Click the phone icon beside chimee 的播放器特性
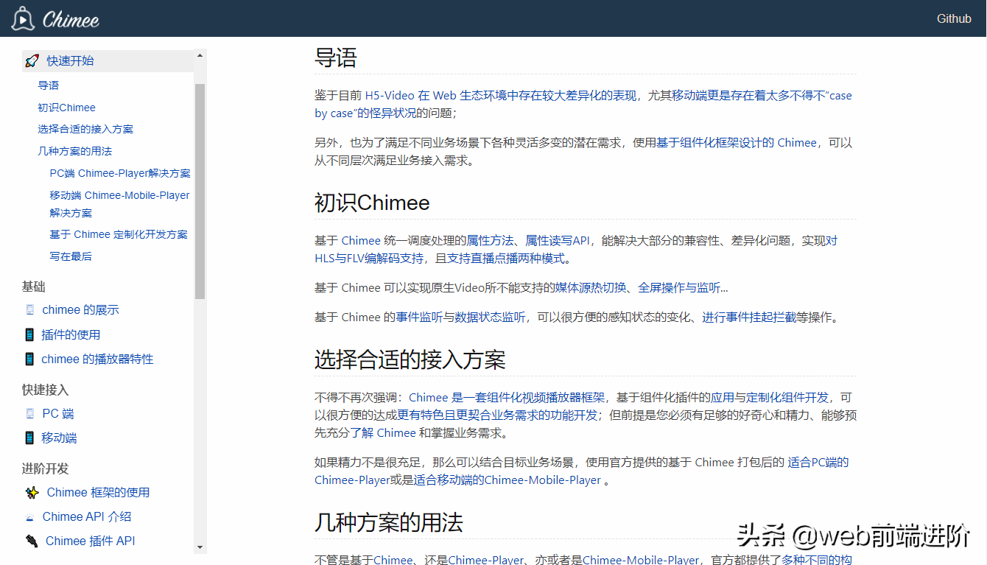Image resolution: width=987 pixels, height=565 pixels. [29, 359]
